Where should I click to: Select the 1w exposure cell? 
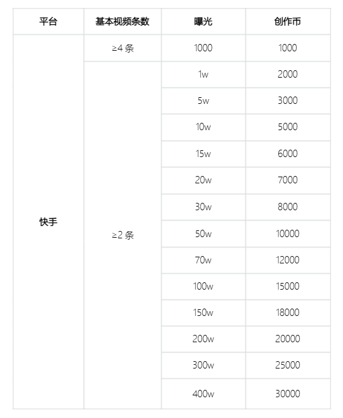203,75
